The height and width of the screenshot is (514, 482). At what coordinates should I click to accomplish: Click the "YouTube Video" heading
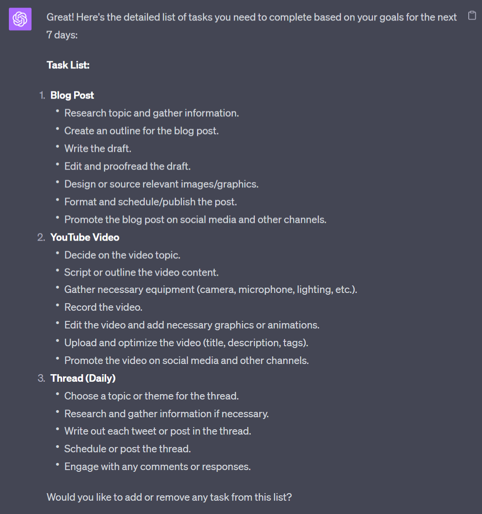tap(84, 237)
